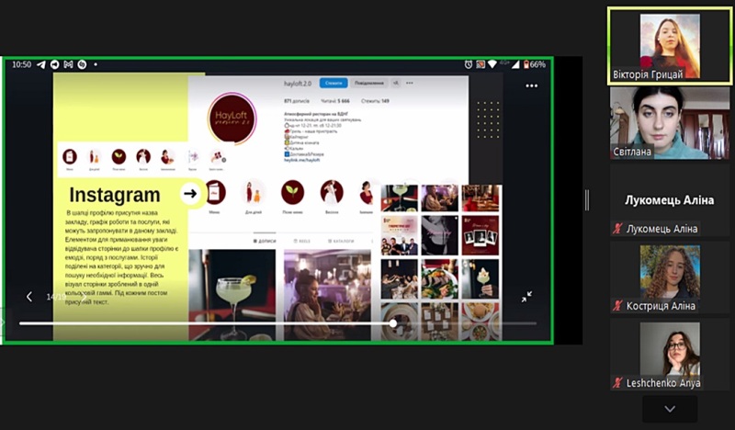Select Leshchenko Anya's video tile
Viewport: 735px width, 430px height.
(670, 354)
